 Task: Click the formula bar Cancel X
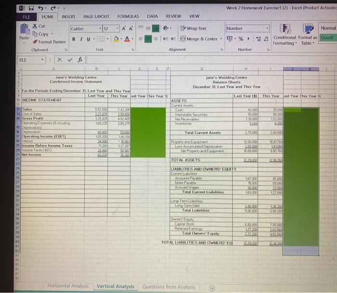60,60
